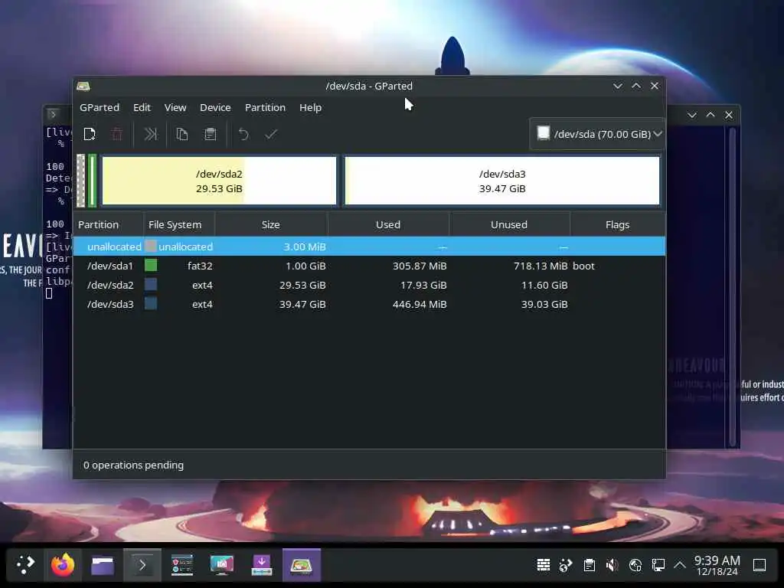Open the application launcher in the taskbar

25,565
